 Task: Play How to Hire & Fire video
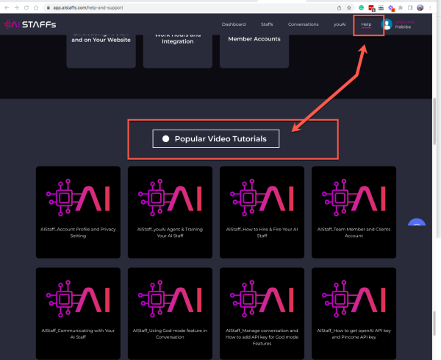pos(262,212)
